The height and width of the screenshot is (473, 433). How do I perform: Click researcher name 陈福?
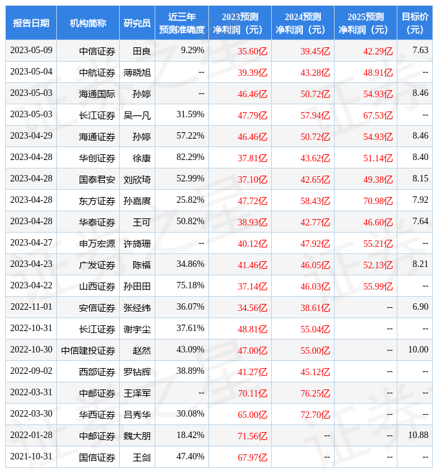142,266
